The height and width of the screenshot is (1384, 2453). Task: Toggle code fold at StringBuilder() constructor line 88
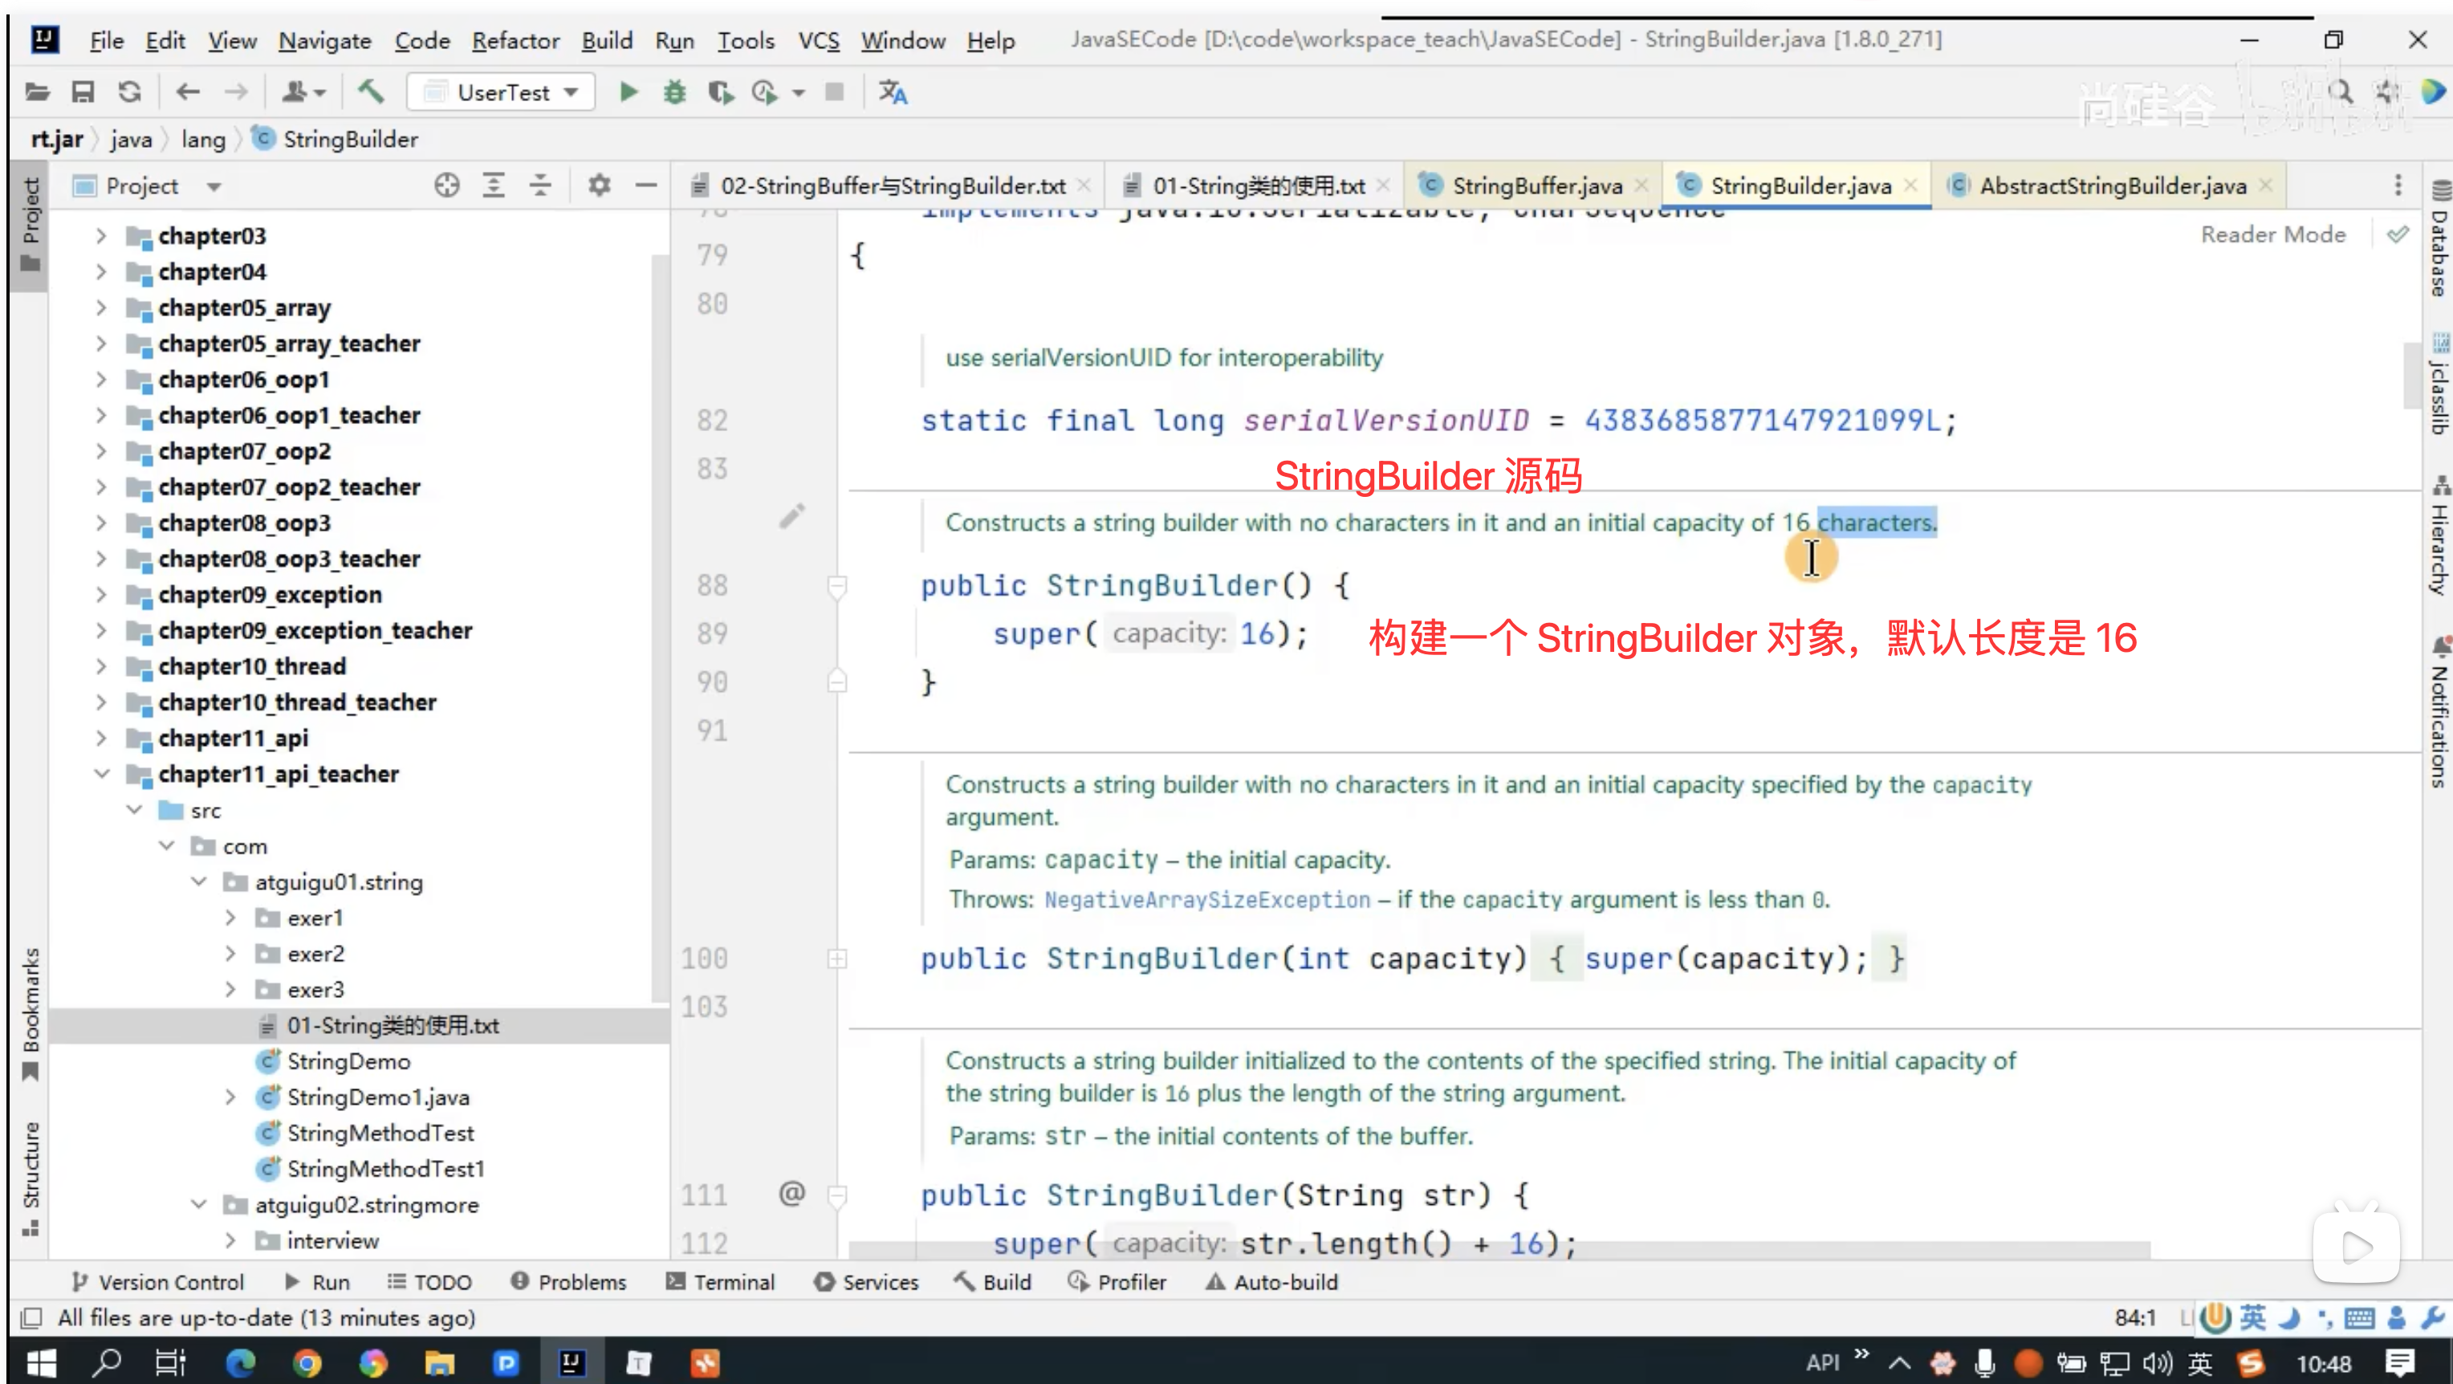[837, 586]
